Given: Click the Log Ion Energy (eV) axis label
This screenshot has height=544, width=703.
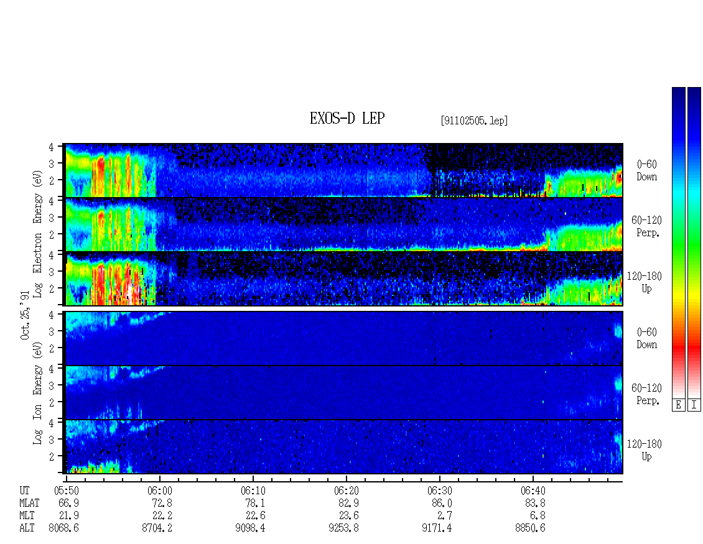Looking at the screenshot, I should (37, 393).
